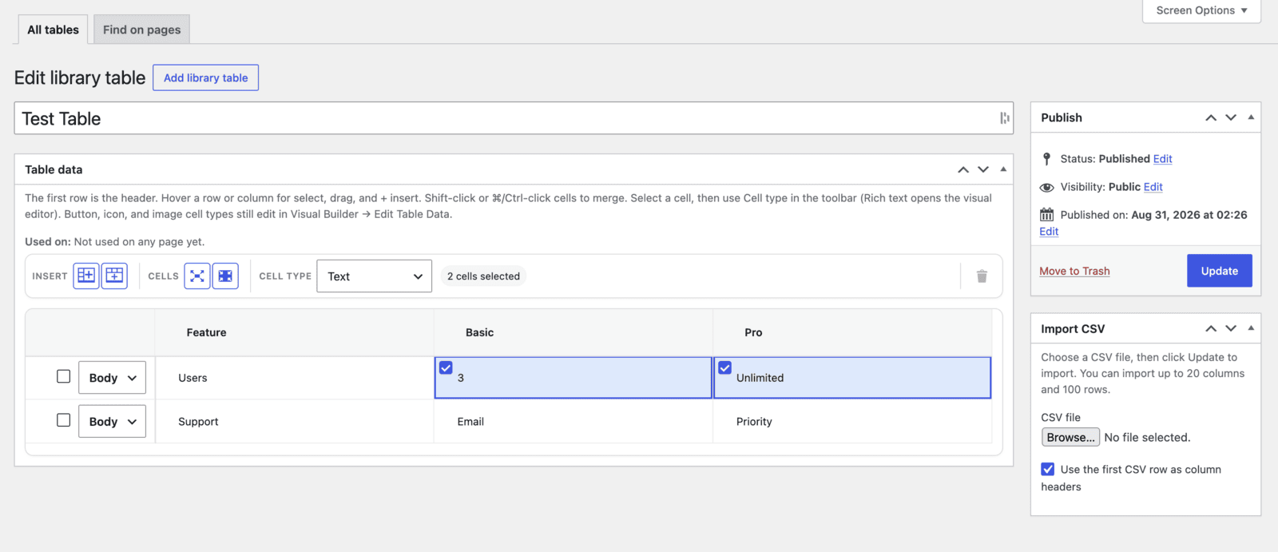Click the Add library table button
Image resolution: width=1278 pixels, height=552 pixels.
point(205,77)
